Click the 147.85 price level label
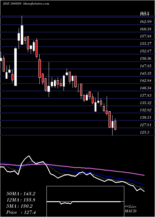Image resolution: width=155 pixels, height=217 pixels. (x=145, y=66)
